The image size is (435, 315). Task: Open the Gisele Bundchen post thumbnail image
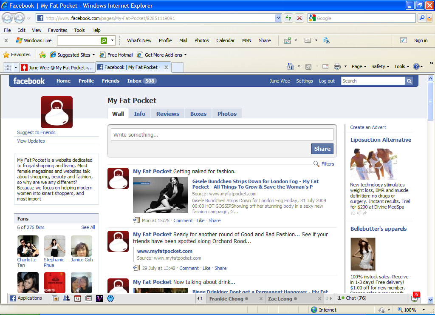click(160, 195)
